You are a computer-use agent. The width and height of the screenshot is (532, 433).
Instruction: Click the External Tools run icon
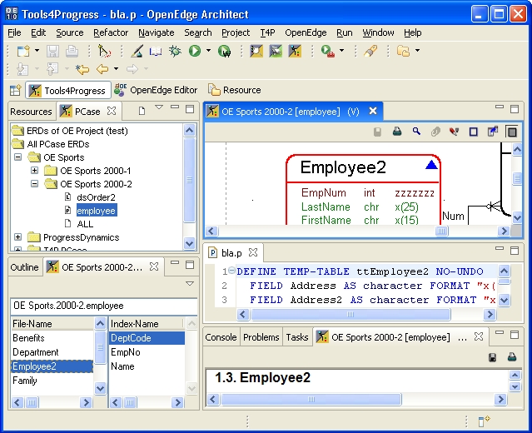coord(328,52)
